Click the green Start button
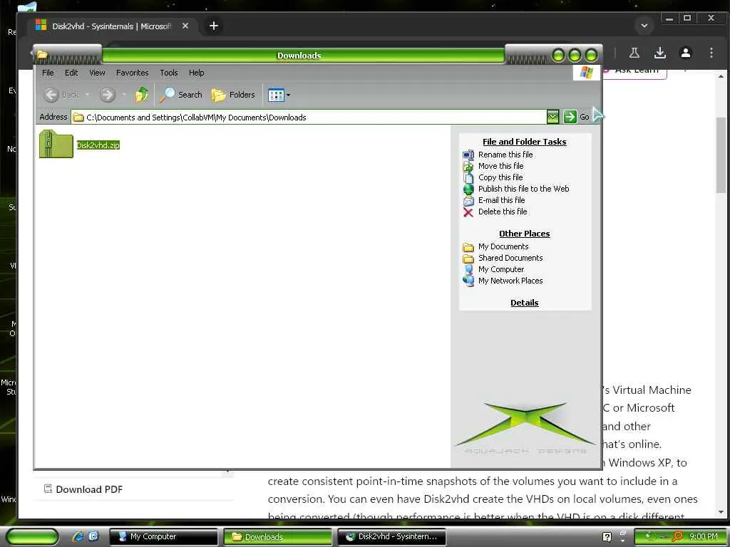730x547 pixels. (32, 537)
